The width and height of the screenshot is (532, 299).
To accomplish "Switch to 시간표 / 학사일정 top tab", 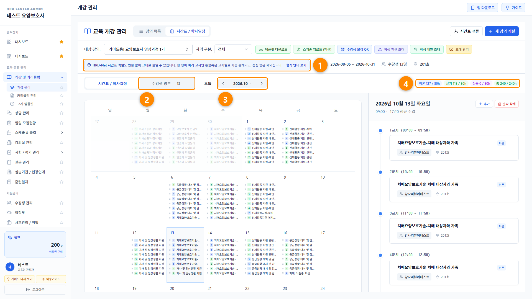I will [188, 31].
